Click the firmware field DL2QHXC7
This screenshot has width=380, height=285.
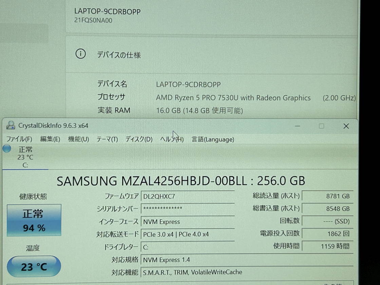(x=187, y=196)
